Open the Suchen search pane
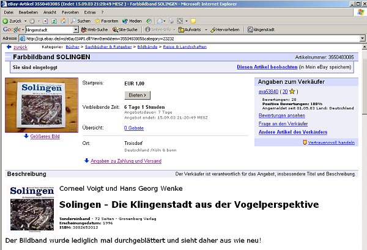 pos(81,21)
